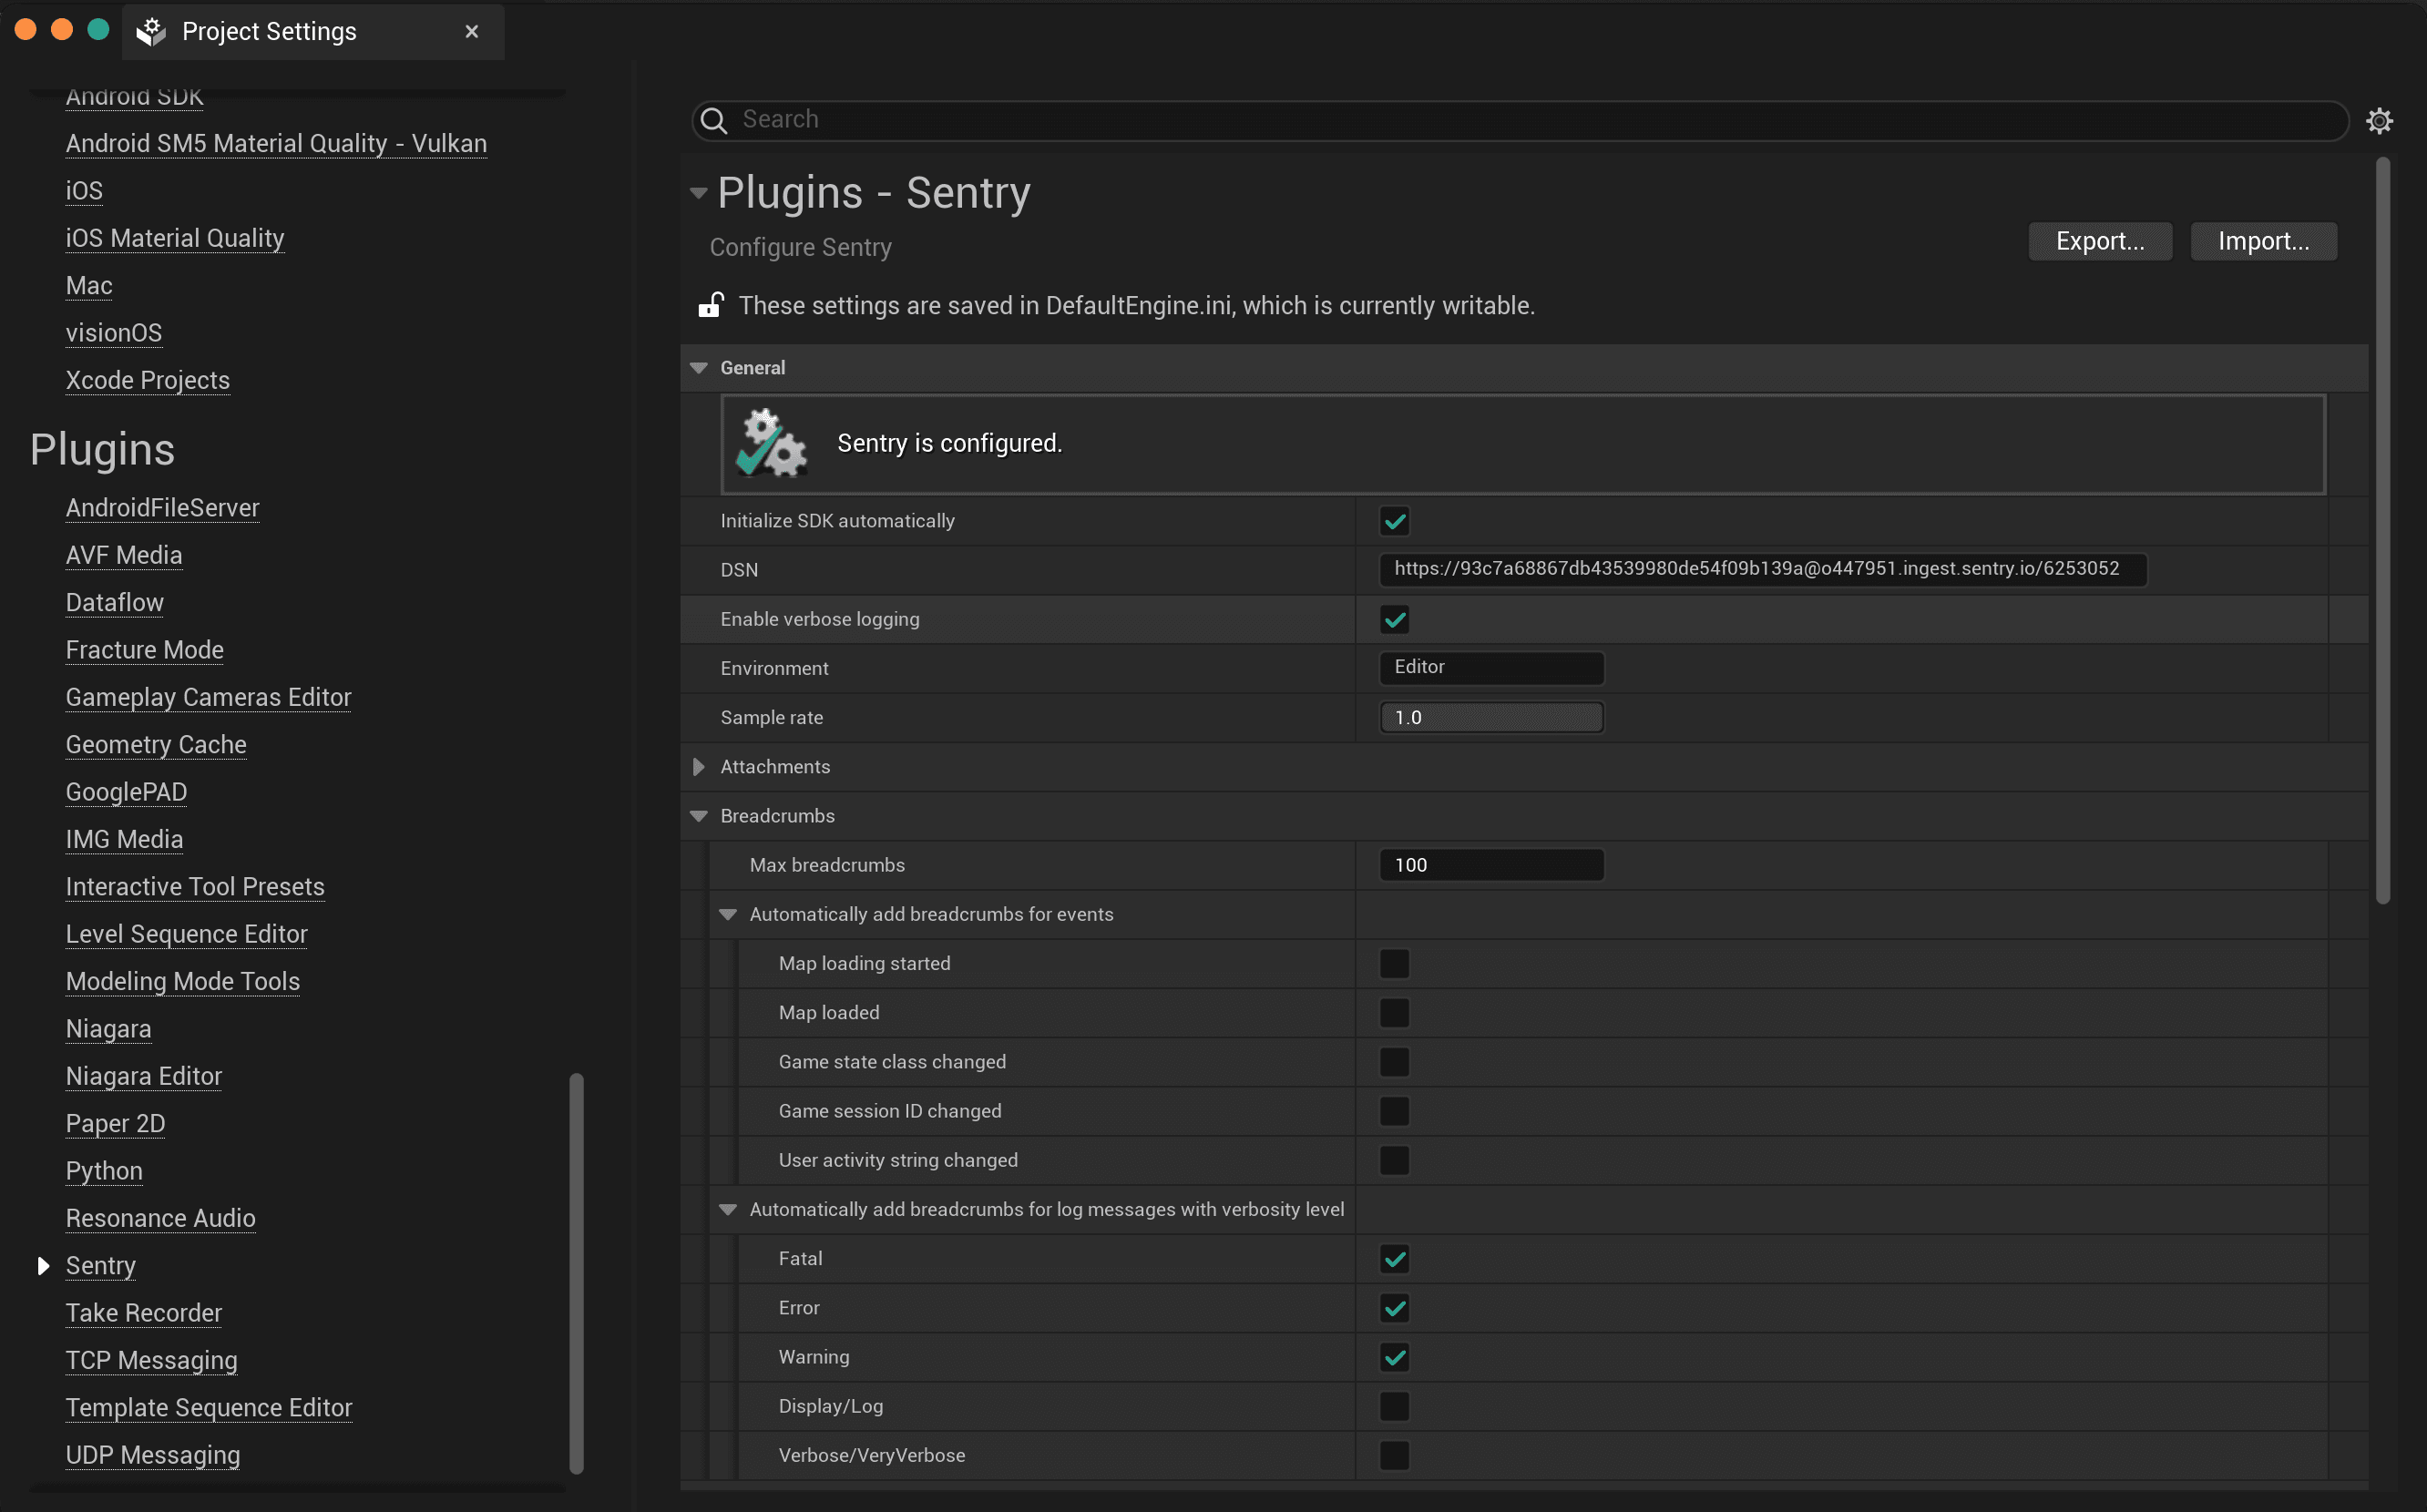The image size is (2427, 1512).
Task: Open Python plugin settings
Action: tap(104, 1171)
